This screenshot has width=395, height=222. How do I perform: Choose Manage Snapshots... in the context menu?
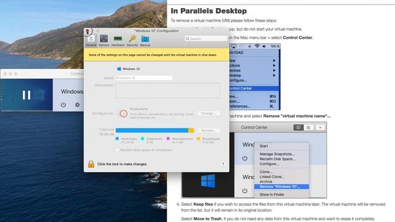pos(277,154)
